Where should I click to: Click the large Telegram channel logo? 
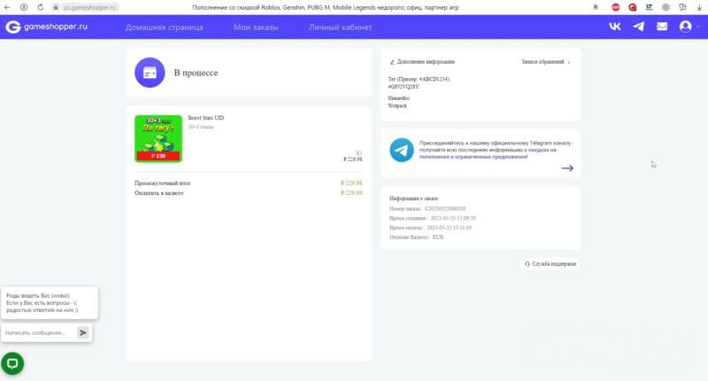(x=402, y=150)
